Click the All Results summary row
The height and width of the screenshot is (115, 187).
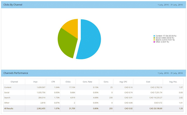[94, 108]
